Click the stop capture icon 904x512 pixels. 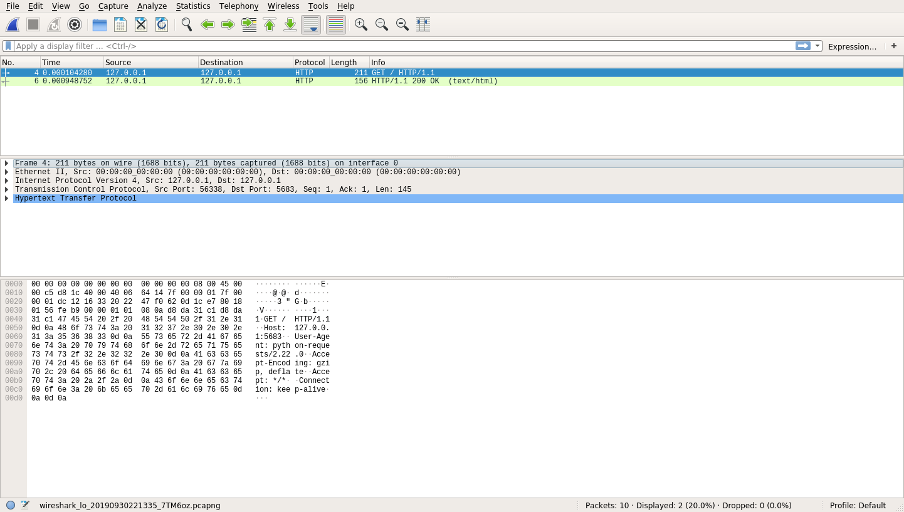coord(33,24)
